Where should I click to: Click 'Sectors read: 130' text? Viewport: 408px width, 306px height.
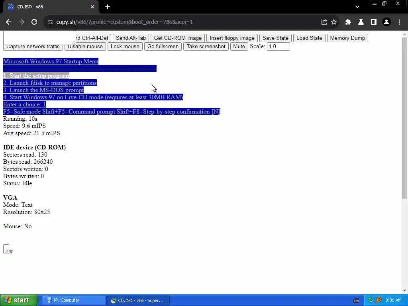tap(25, 155)
